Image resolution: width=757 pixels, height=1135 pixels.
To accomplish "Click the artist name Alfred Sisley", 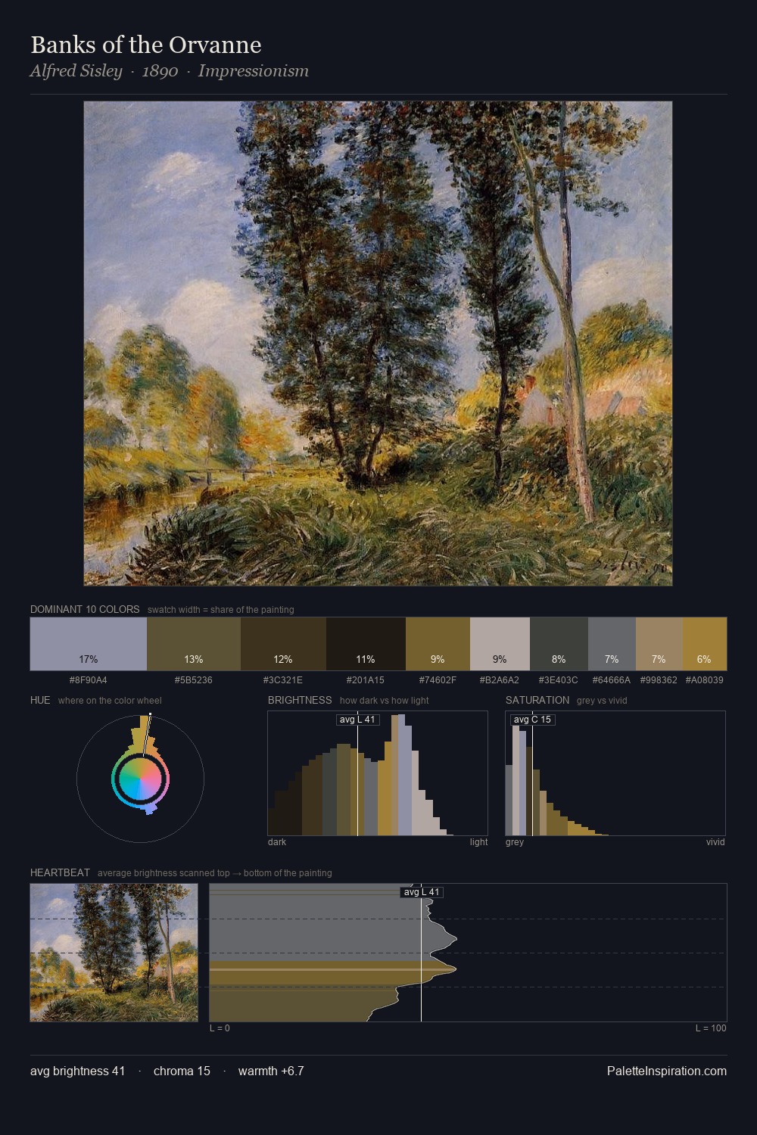I will pyautogui.click(x=76, y=71).
